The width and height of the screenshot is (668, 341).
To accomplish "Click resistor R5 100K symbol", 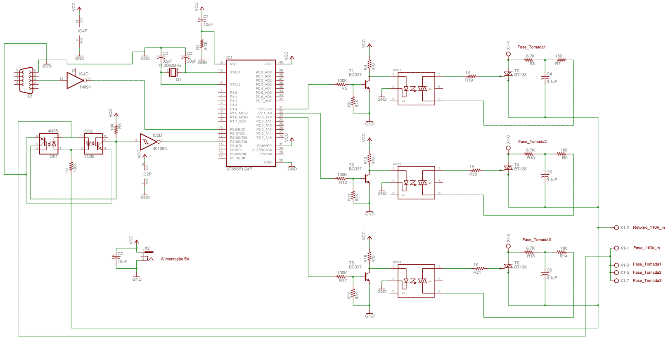I will coord(341,85).
